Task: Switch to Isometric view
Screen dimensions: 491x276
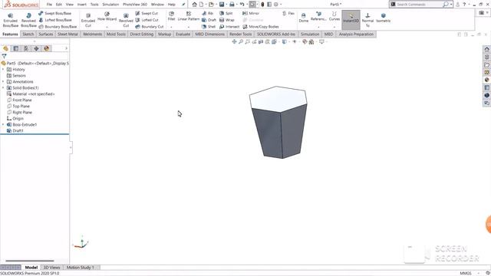Action: [384, 18]
